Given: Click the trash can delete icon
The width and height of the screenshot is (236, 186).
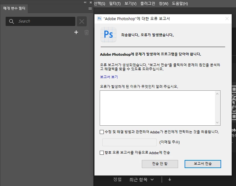Looking at the screenshot, I should click(x=86, y=32).
